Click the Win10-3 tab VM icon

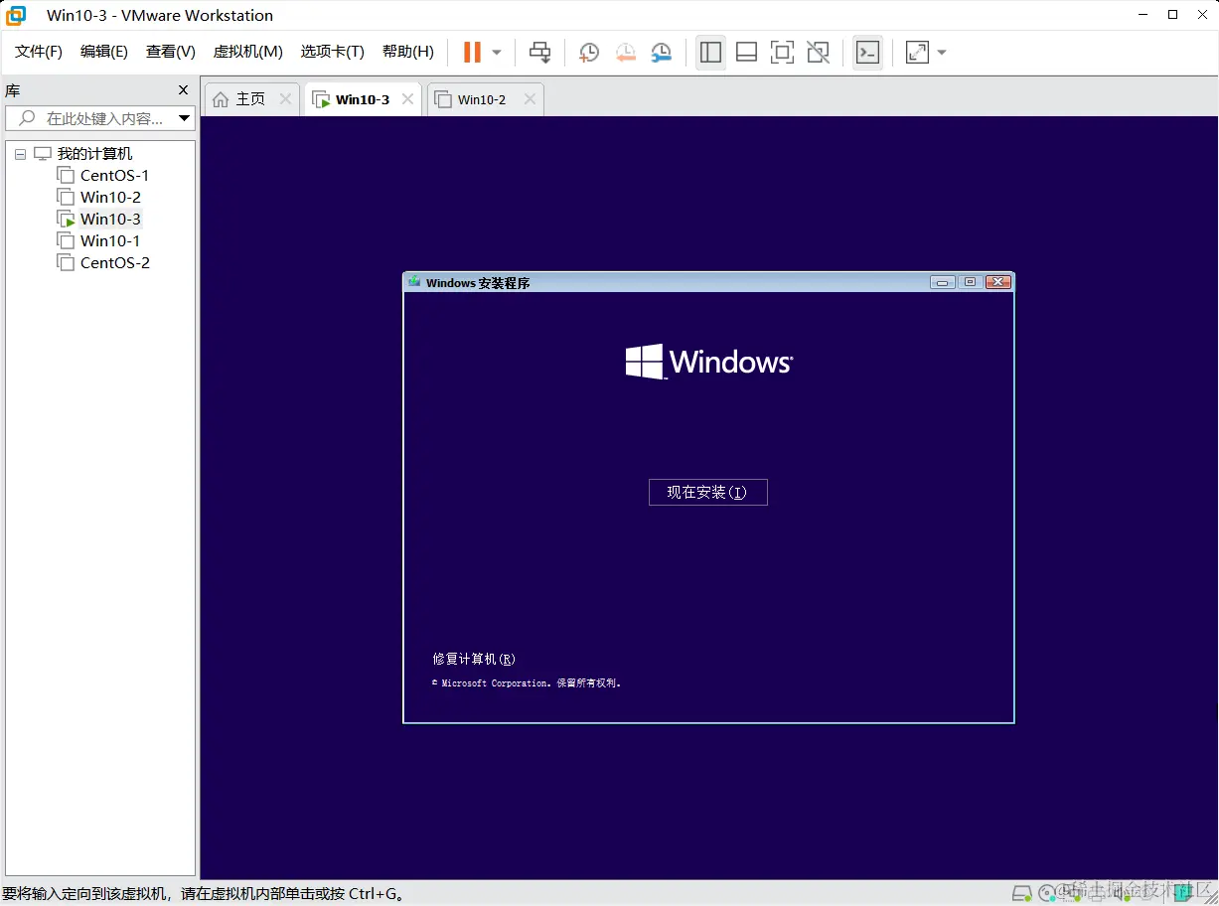321,99
